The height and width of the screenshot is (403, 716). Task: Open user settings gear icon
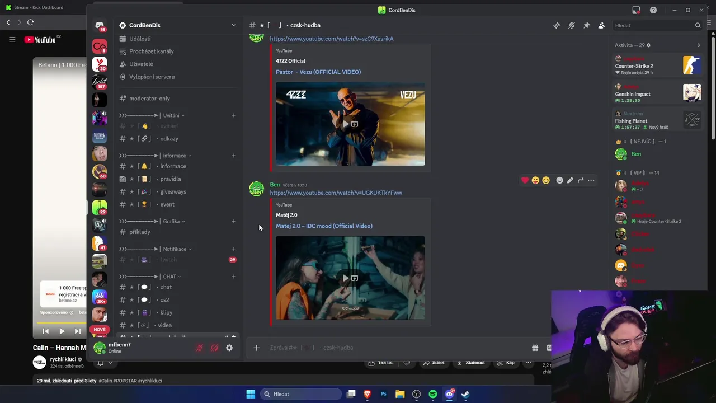click(x=229, y=348)
